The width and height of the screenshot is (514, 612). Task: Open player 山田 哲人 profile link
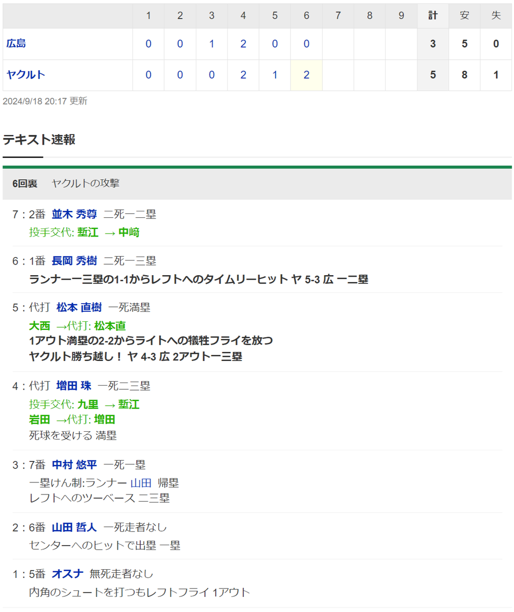(74, 527)
